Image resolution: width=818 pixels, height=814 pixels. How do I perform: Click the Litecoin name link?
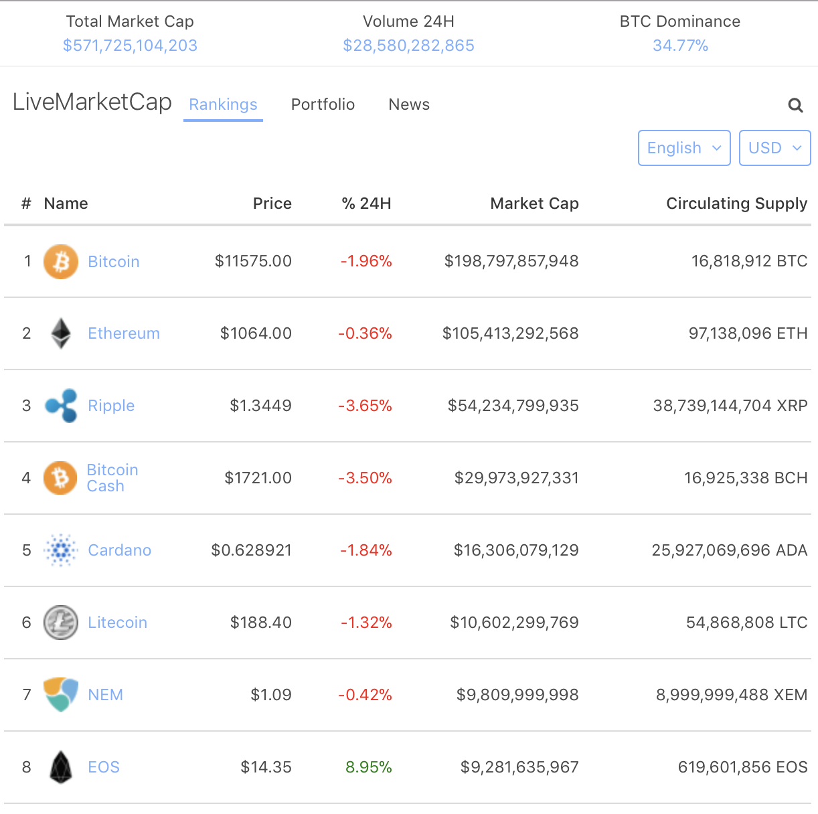(x=118, y=623)
